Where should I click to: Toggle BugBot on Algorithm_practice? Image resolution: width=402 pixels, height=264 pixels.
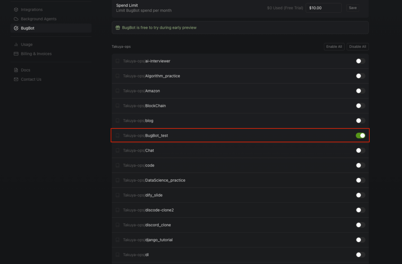360,76
